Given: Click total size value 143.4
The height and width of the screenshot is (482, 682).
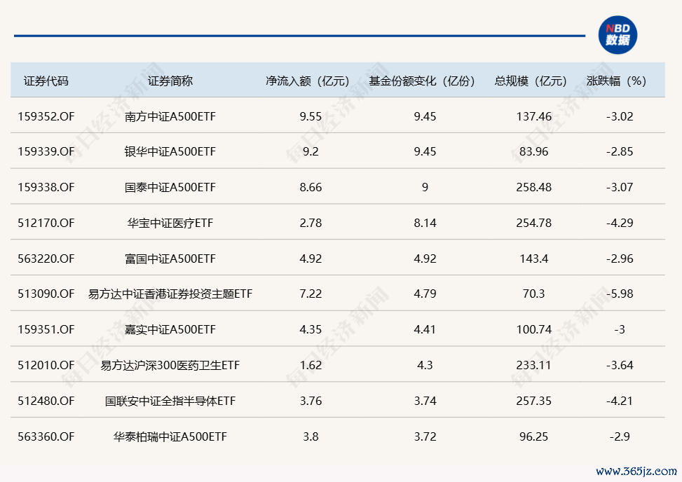Looking at the screenshot, I should coord(533,259).
